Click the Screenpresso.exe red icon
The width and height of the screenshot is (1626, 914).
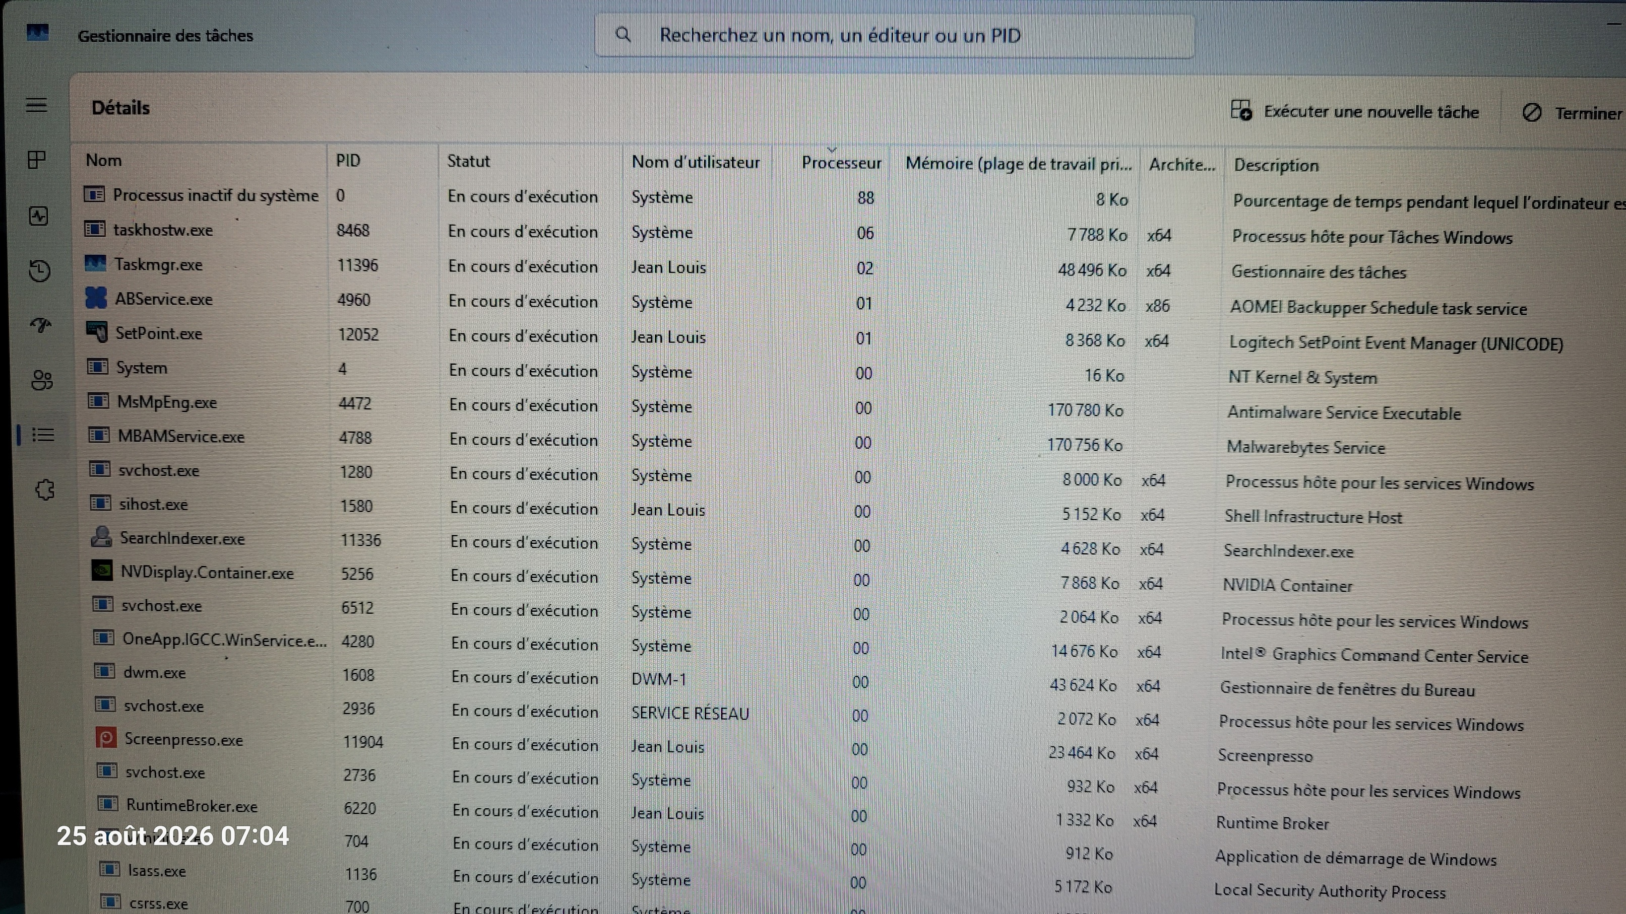coord(106,738)
